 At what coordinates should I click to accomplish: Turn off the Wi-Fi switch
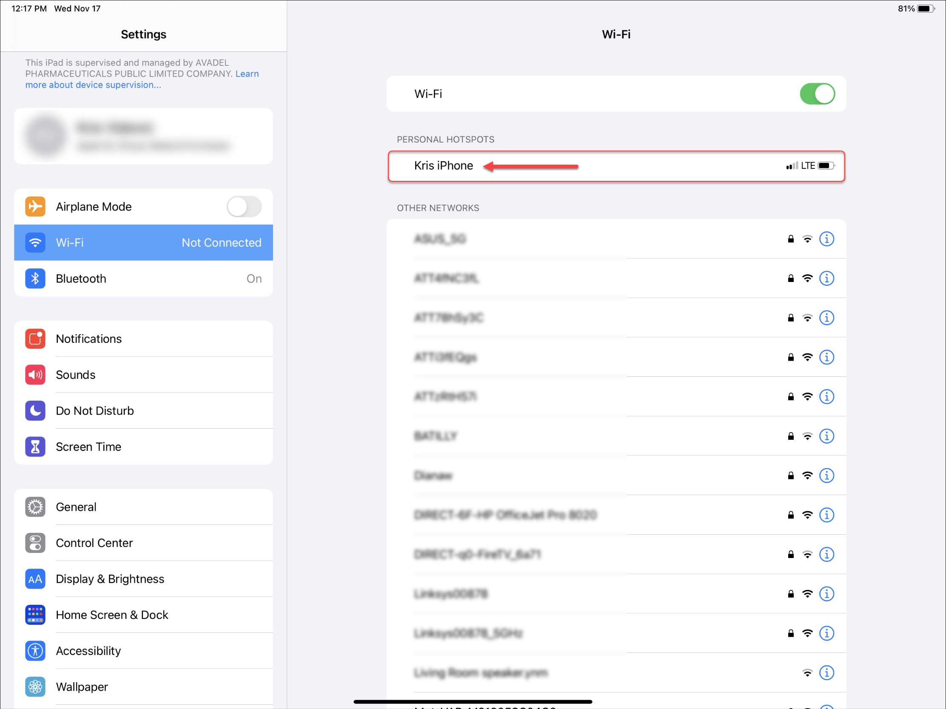point(817,94)
